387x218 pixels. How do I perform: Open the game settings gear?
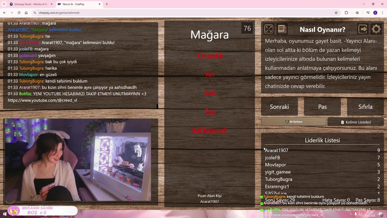tap(376, 29)
